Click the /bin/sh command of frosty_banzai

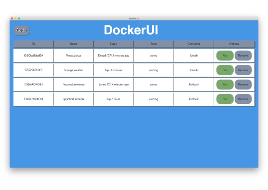(x=194, y=55)
